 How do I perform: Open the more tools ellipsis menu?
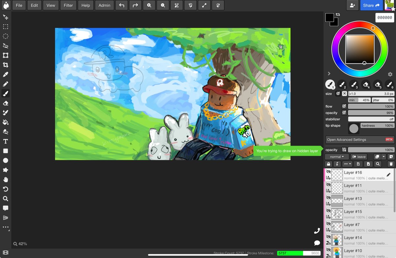click(x=5, y=227)
